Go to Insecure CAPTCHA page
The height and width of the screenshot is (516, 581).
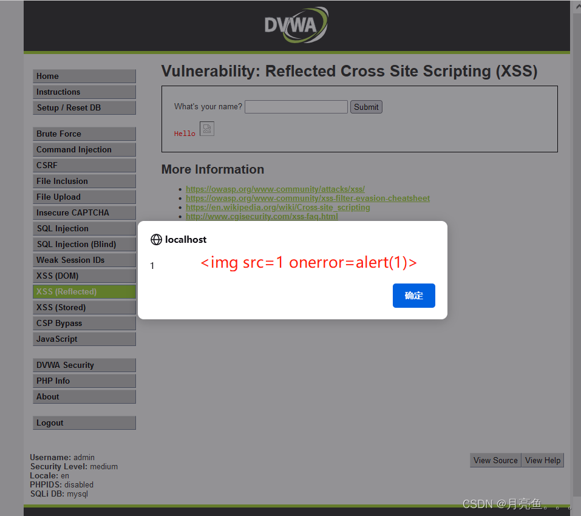point(84,212)
